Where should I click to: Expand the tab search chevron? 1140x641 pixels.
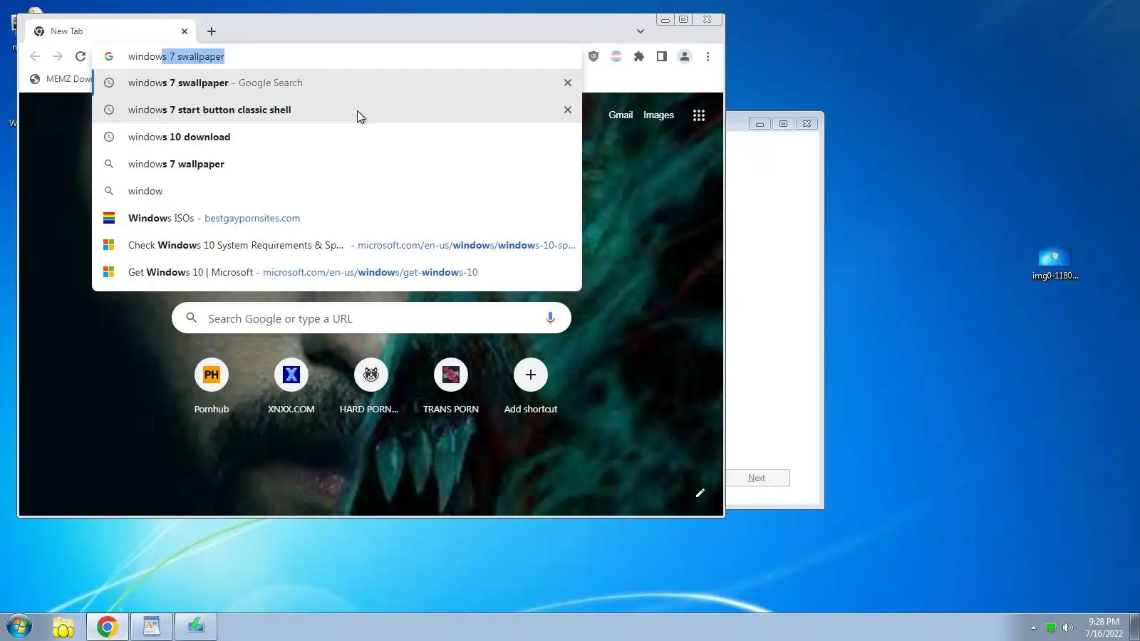[x=641, y=31]
